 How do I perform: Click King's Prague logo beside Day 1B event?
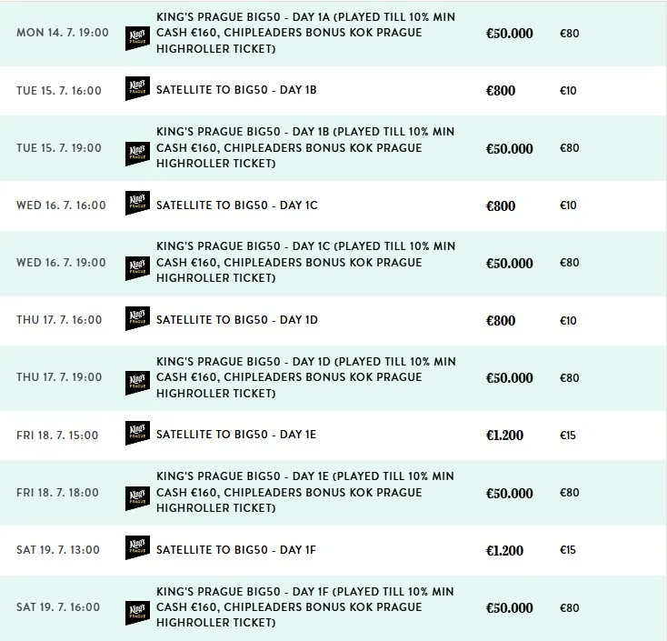(x=137, y=154)
